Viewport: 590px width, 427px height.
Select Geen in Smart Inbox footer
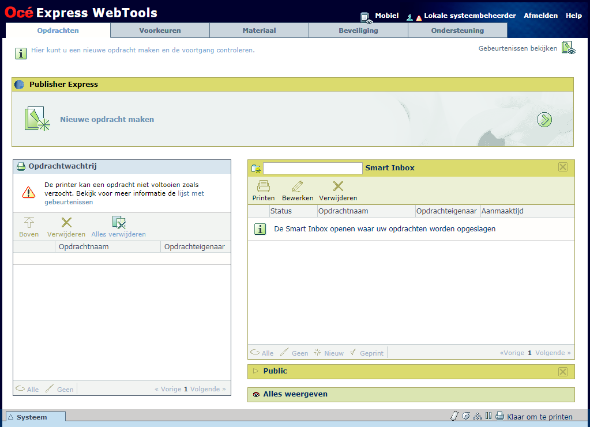[295, 353]
